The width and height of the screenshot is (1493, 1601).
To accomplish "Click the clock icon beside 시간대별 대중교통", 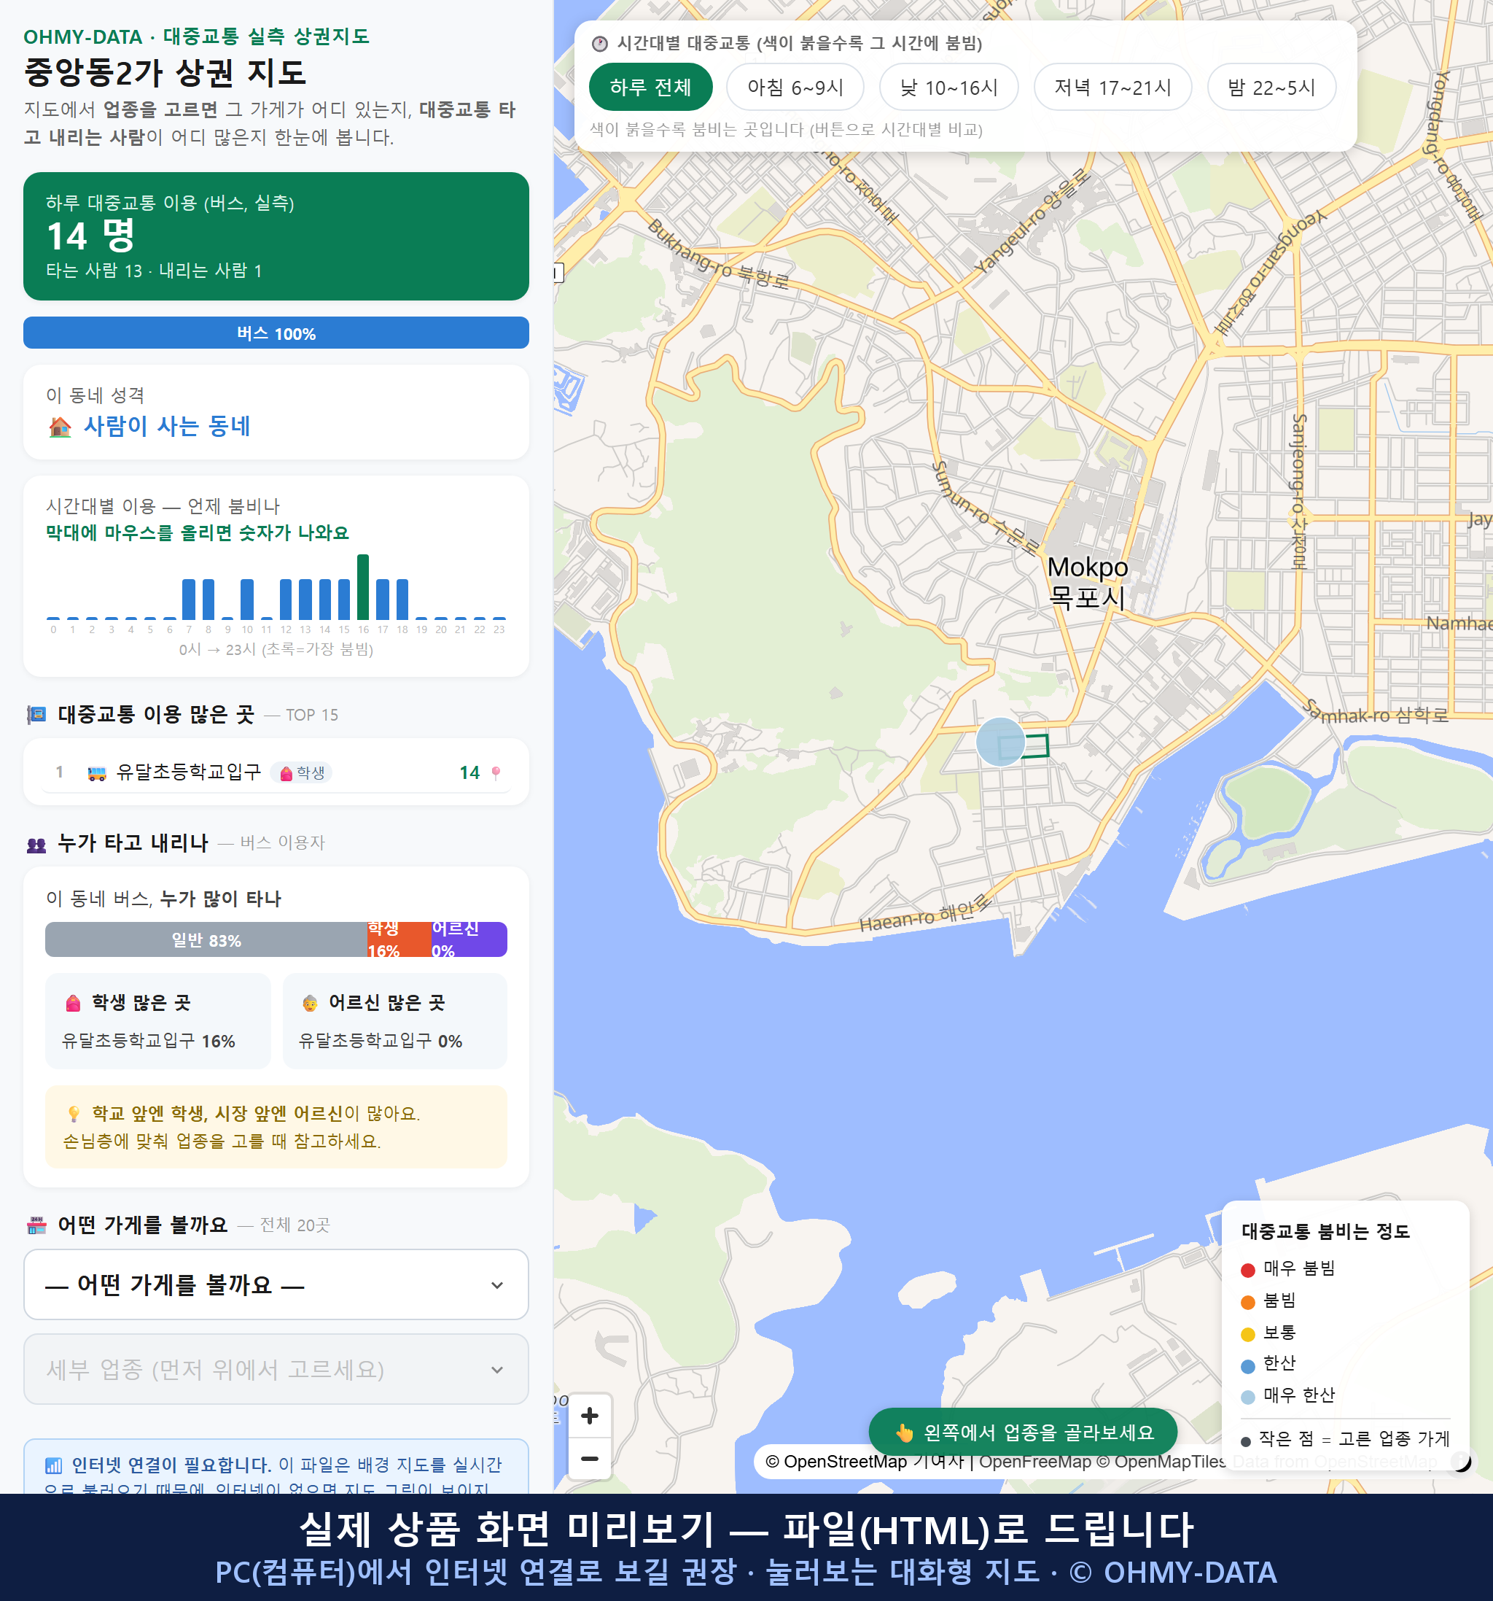I will click(600, 44).
